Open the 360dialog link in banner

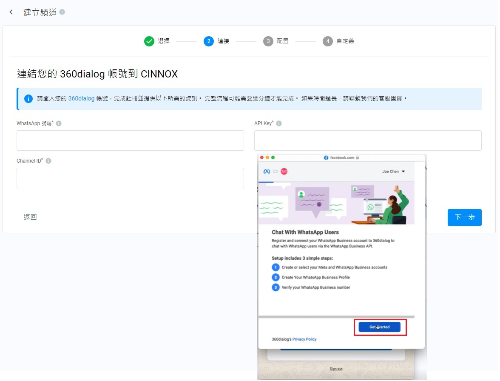[81, 98]
